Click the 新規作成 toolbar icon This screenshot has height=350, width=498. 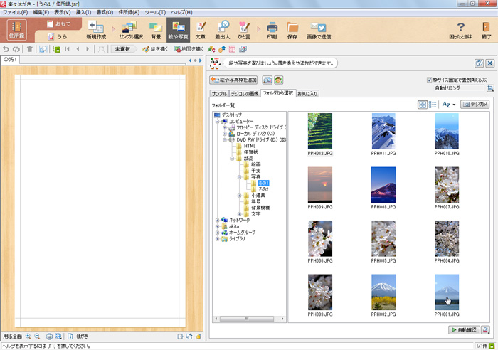click(x=97, y=29)
